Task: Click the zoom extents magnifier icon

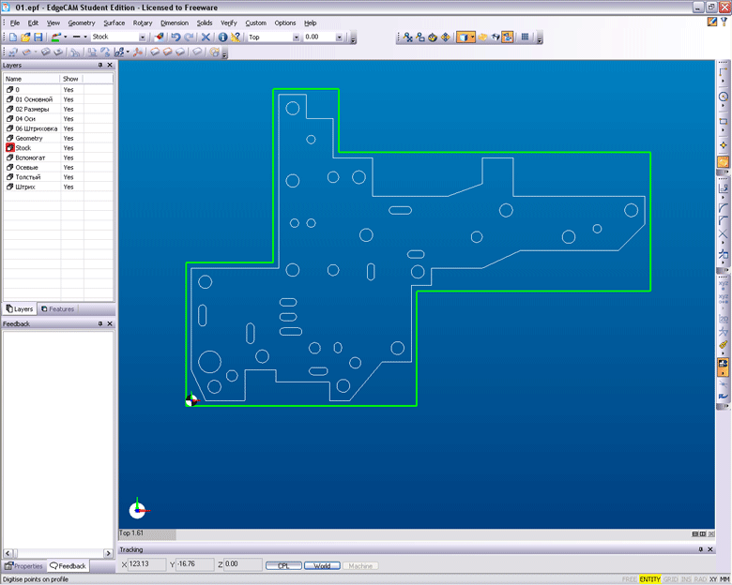Action: click(x=407, y=37)
